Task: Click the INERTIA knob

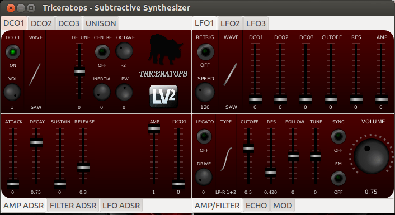Action: pyautogui.click(x=102, y=92)
